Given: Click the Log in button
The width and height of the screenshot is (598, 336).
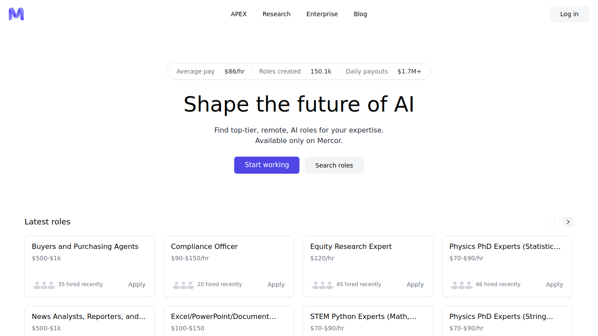Looking at the screenshot, I should click(x=570, y=14).
